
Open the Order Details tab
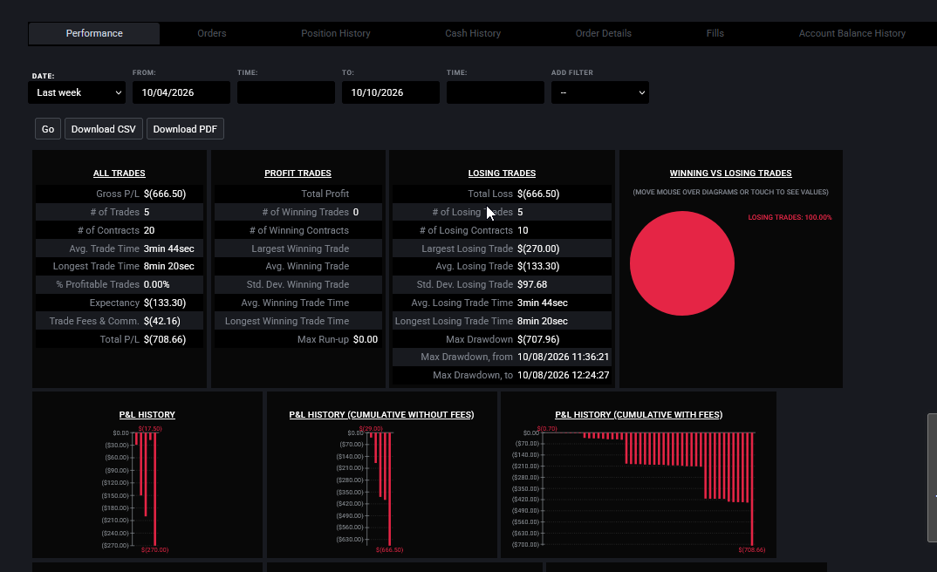pos(603,33)
